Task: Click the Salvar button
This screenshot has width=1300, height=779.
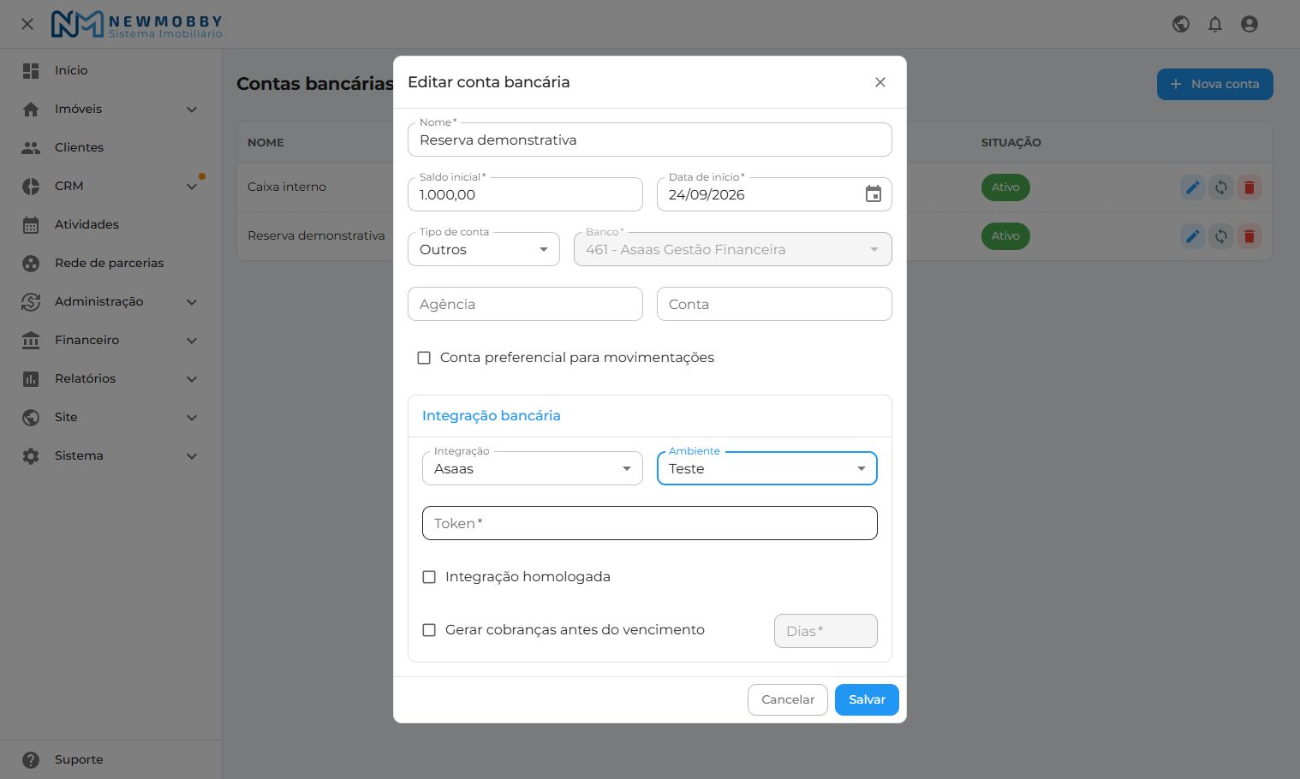Action: pyautogui.click(x=867, y=699)
